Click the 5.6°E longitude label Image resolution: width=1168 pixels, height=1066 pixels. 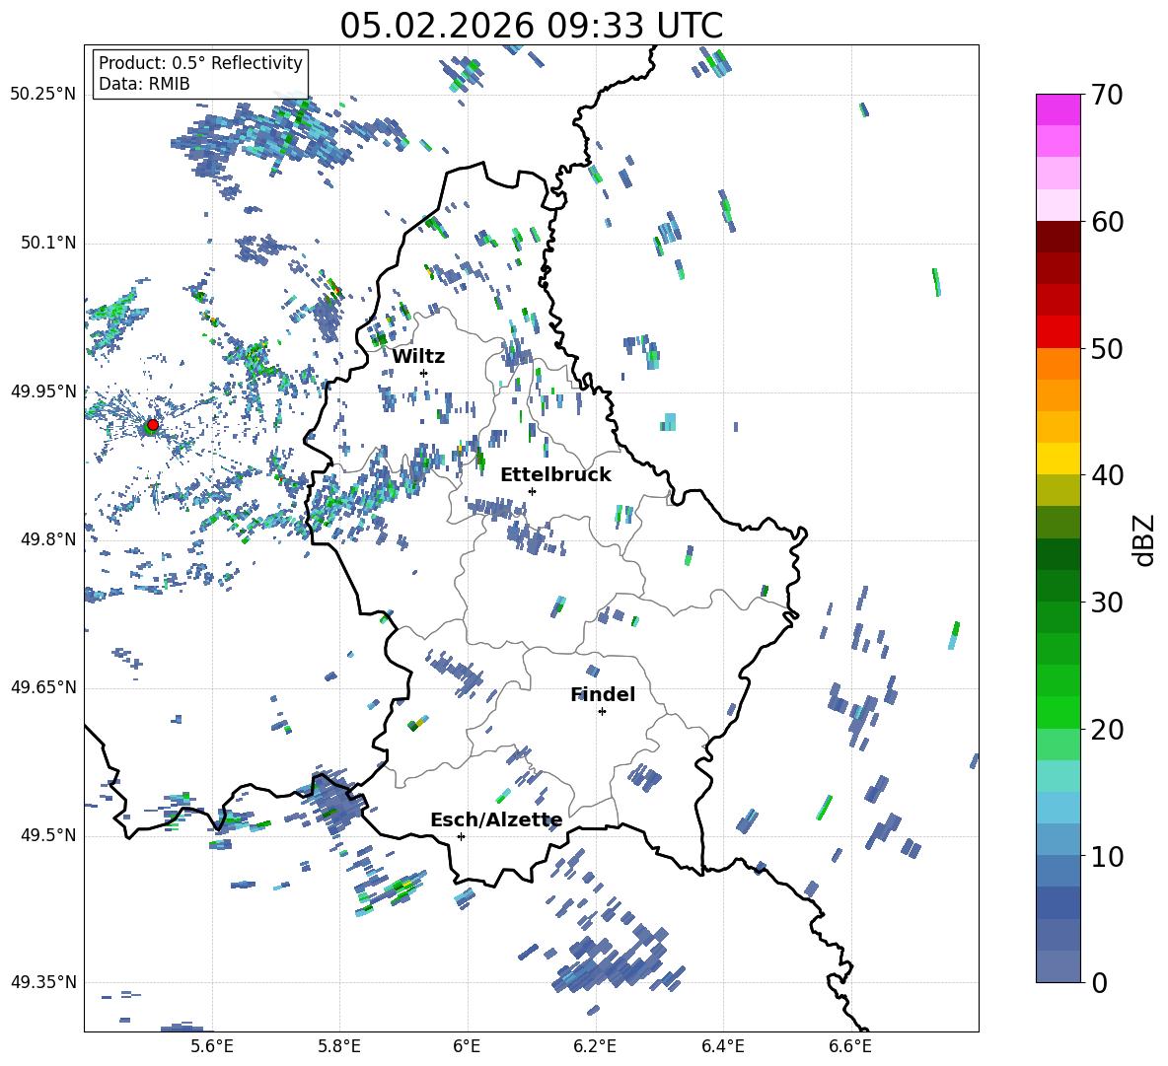[212, 1046]
